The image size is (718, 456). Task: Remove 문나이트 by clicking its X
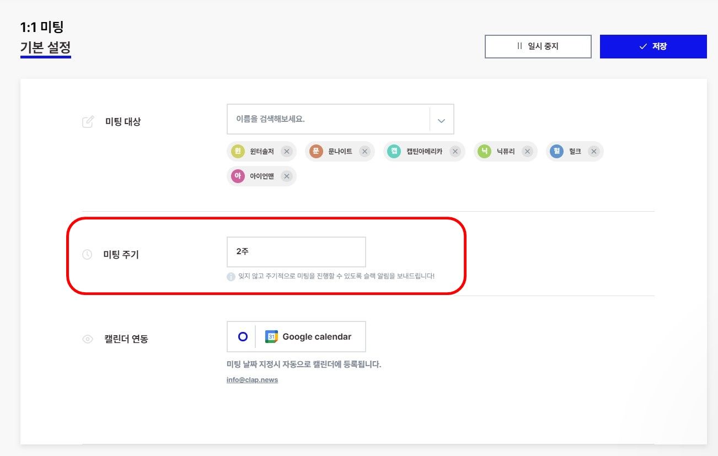point(365,151)
